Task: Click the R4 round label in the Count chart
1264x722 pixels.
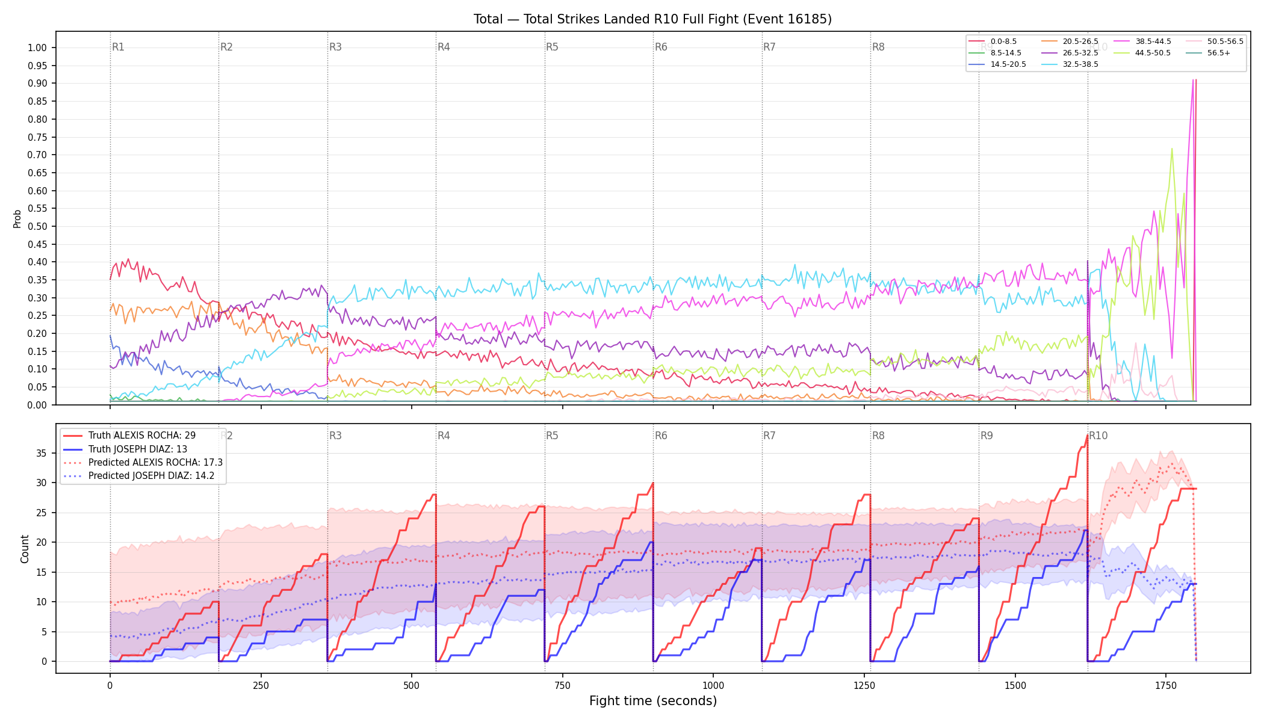Action: 444,436
